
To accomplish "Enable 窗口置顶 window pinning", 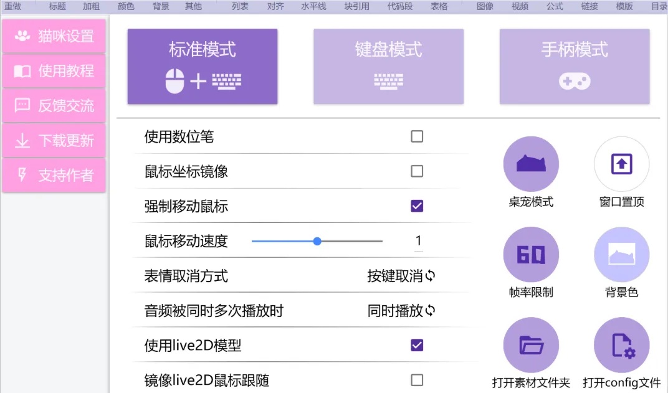I will pos(621,164).
